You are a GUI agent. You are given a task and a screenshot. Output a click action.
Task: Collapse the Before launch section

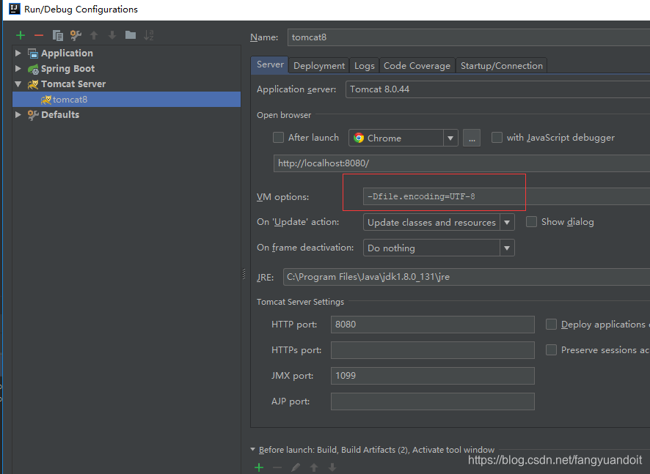coord(253,449)
